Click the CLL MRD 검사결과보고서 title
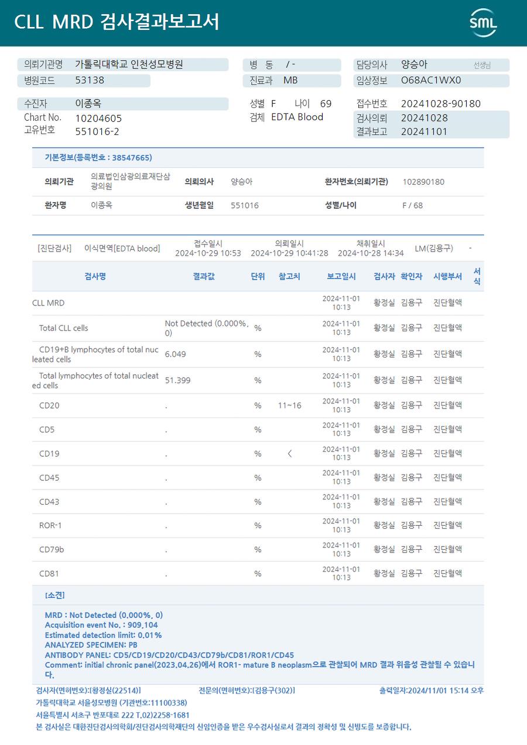This screenshot has height=745, width=527. [117, 22]
